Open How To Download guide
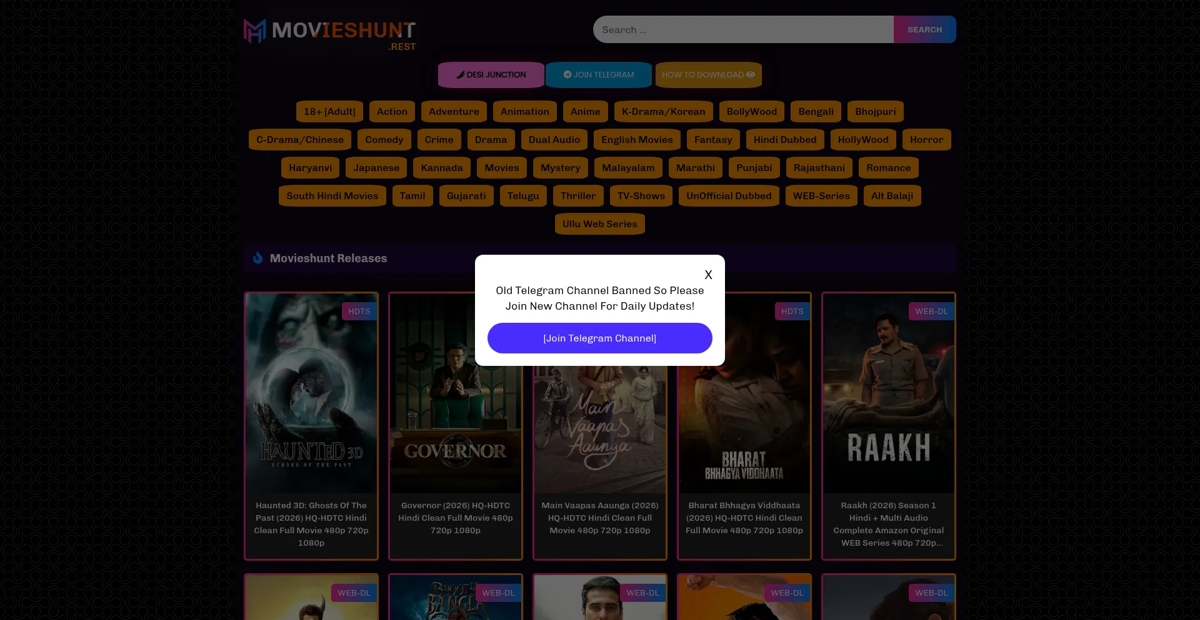Viewport: 1200px width, 620px height. point(708,75)
